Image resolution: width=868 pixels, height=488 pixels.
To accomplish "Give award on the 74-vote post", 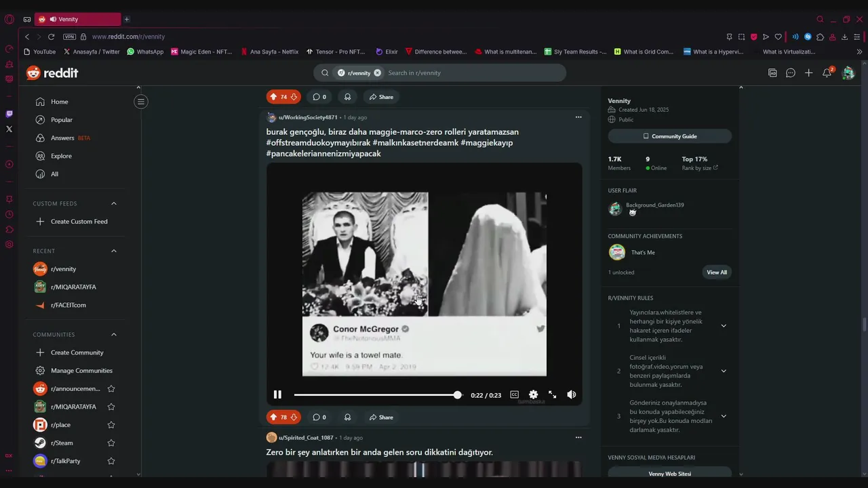I will click(347, 97).
